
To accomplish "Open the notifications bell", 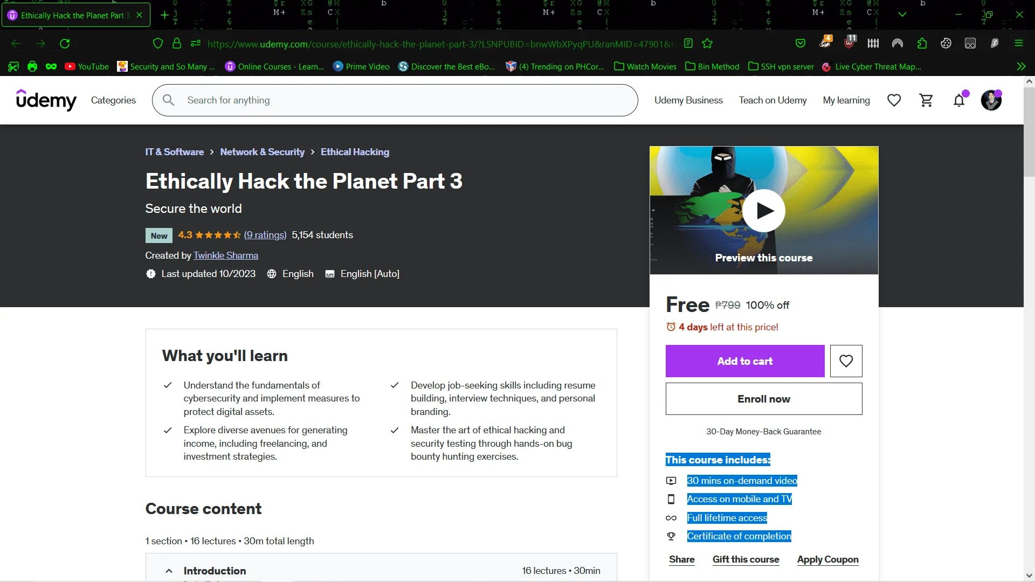I will pos(959,100).
